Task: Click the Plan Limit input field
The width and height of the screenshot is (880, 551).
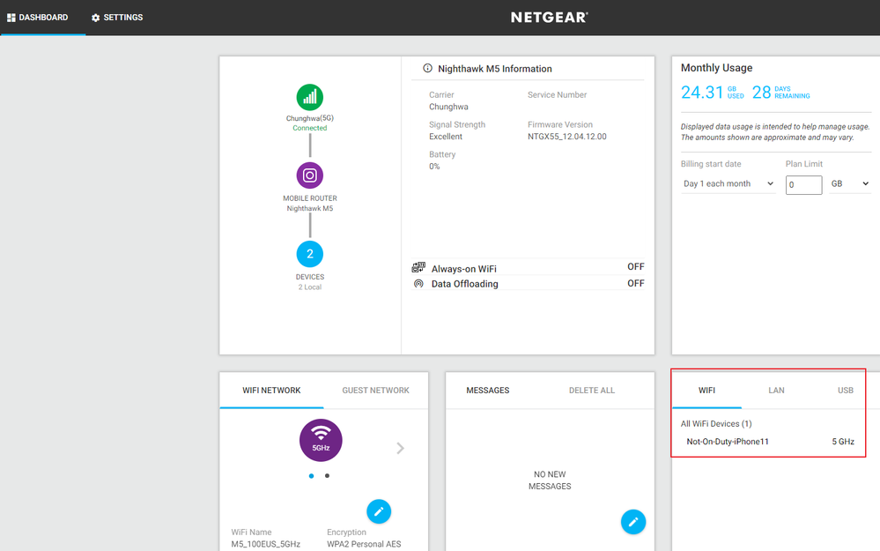Action: (803, 185)
